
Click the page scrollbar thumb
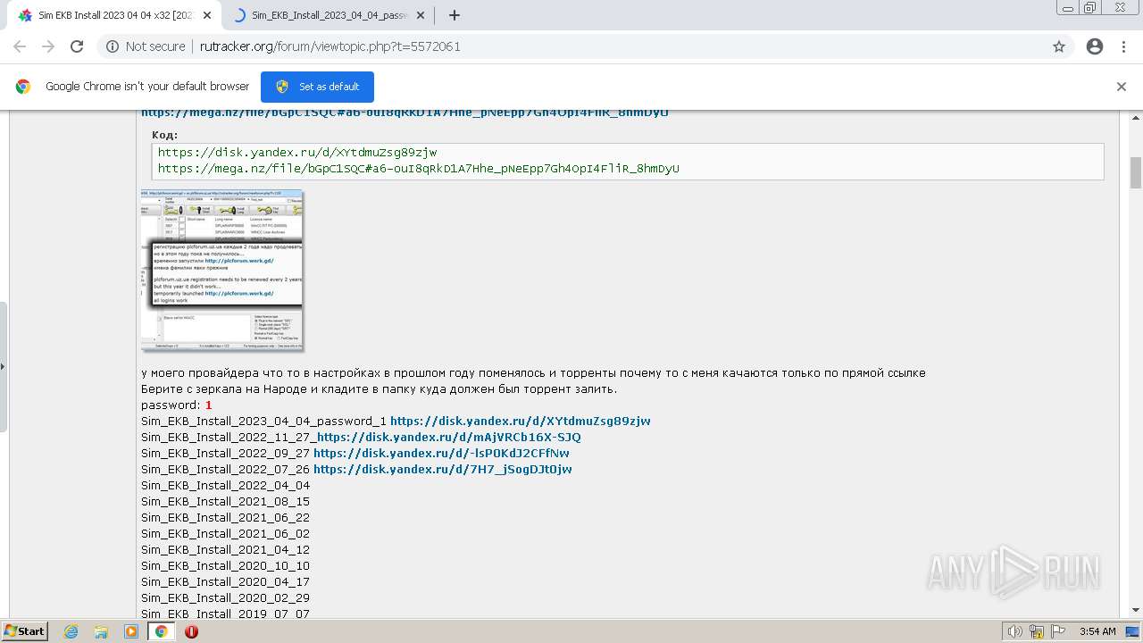1136,172
